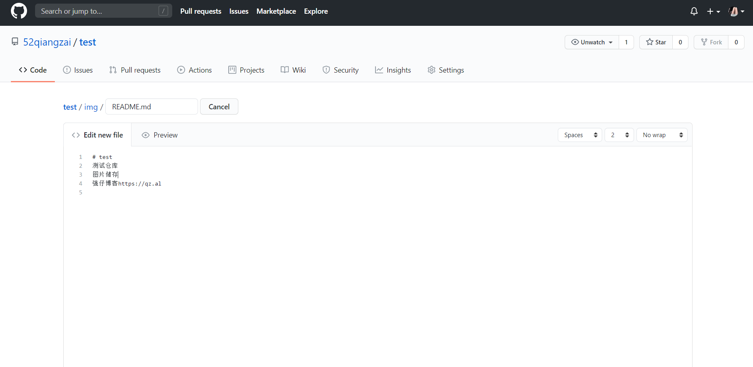Open the Spaces indent mode dropdown

coord(580,135)
